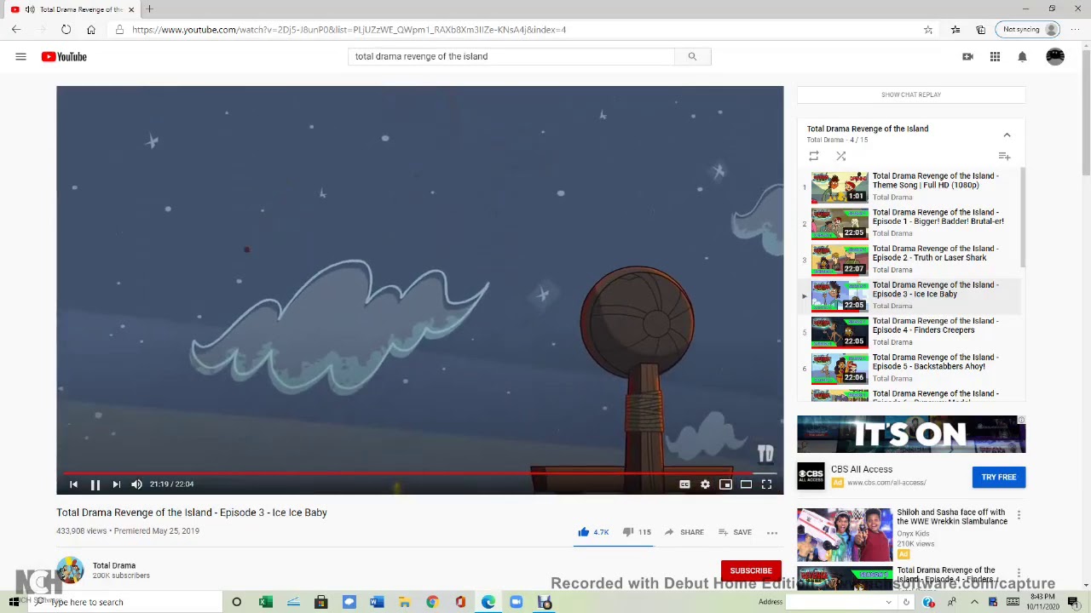
Task: Skip to the next video
Action: tap(116, 484)
